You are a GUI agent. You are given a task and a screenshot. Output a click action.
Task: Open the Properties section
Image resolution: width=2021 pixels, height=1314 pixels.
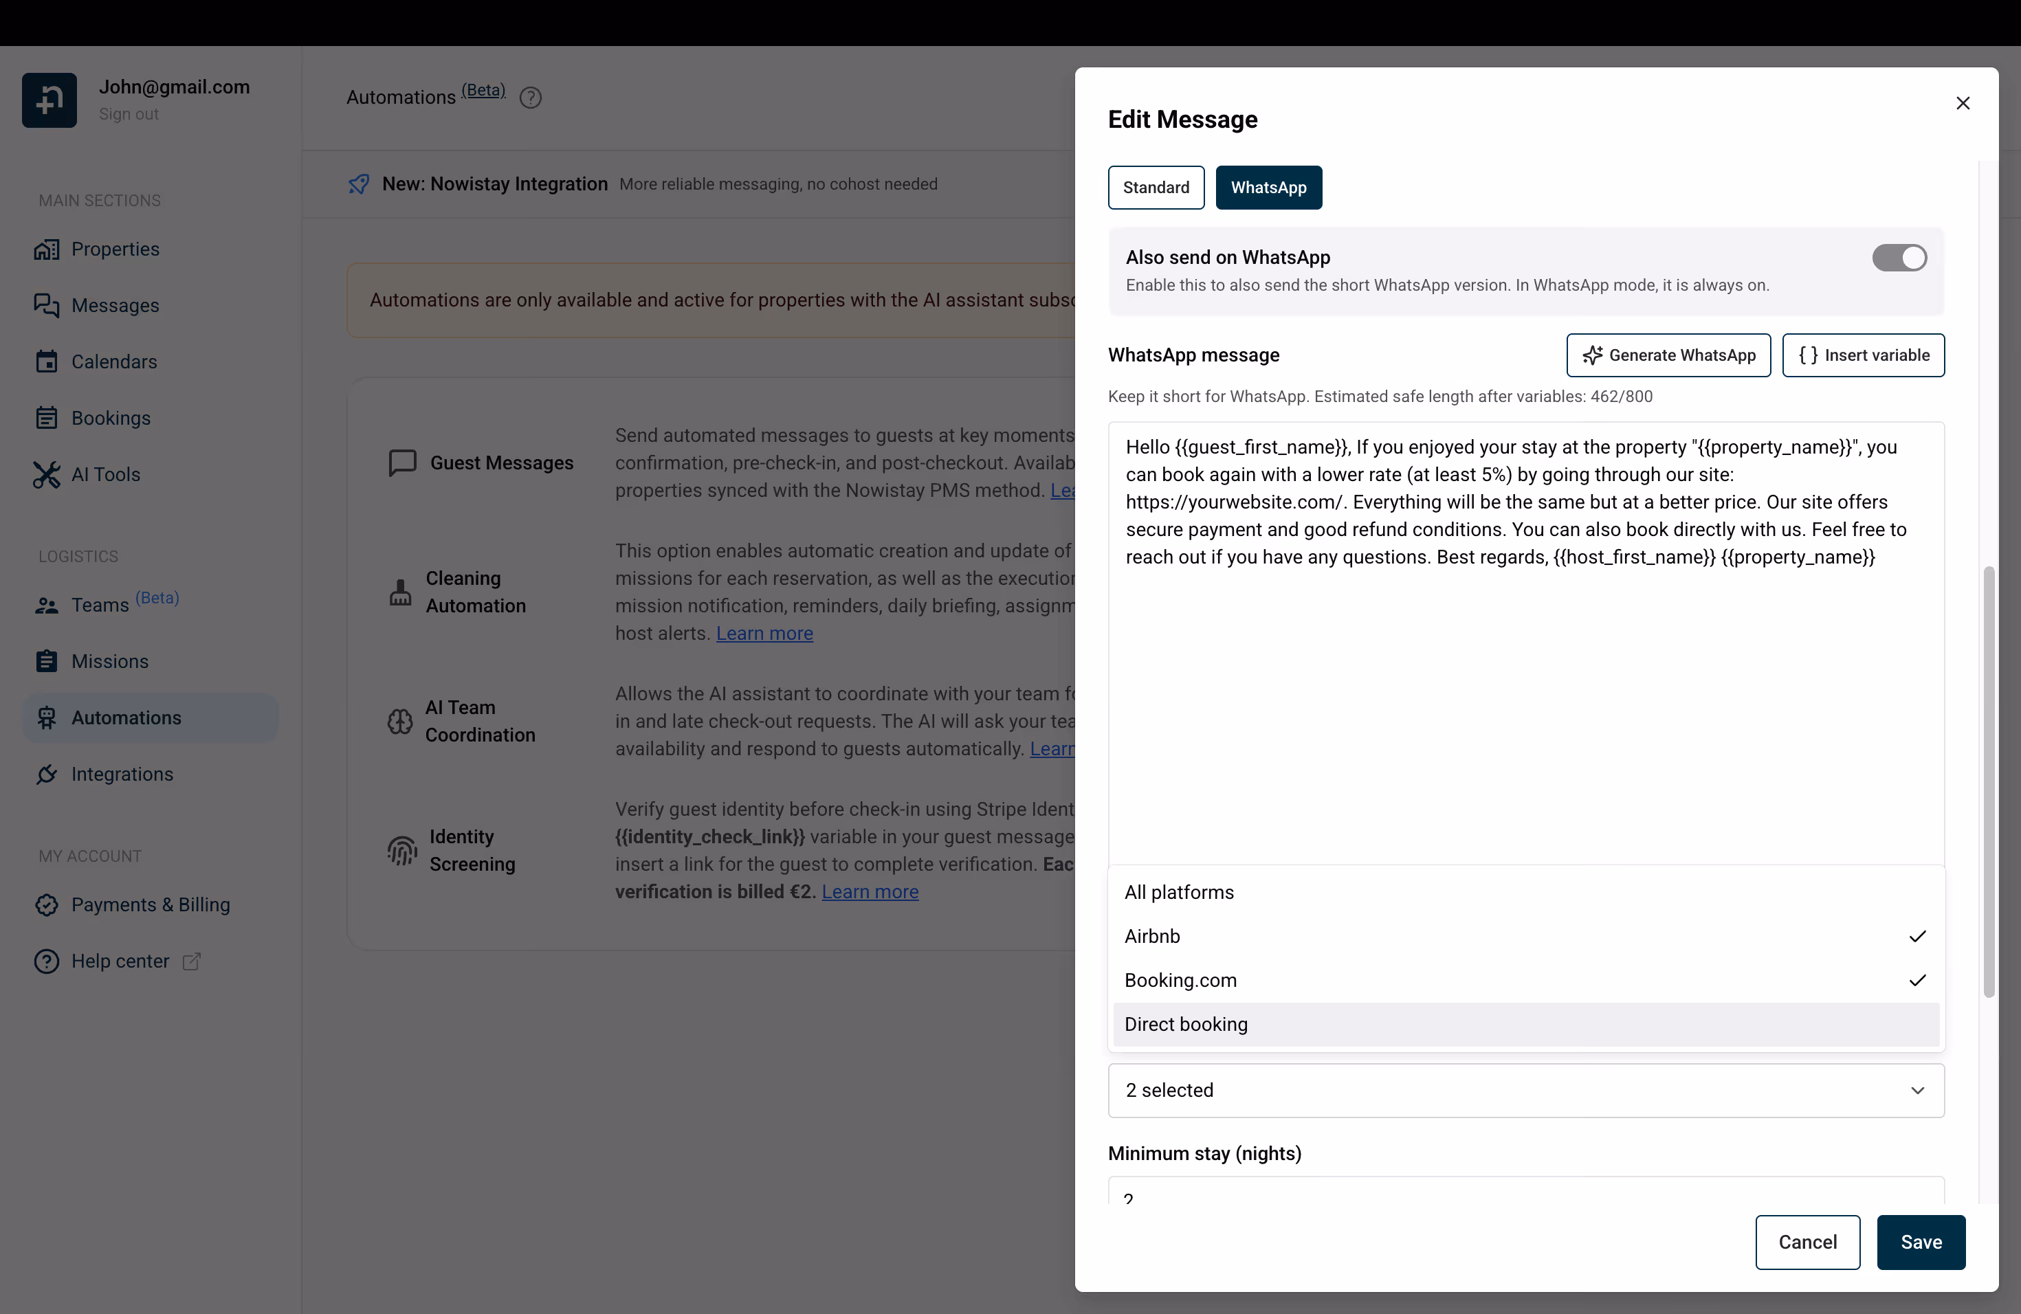click(x=115, y=249)
